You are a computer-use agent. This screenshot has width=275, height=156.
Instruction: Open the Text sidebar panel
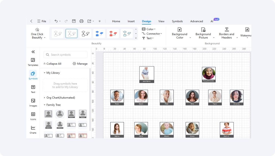coord(33,89)
